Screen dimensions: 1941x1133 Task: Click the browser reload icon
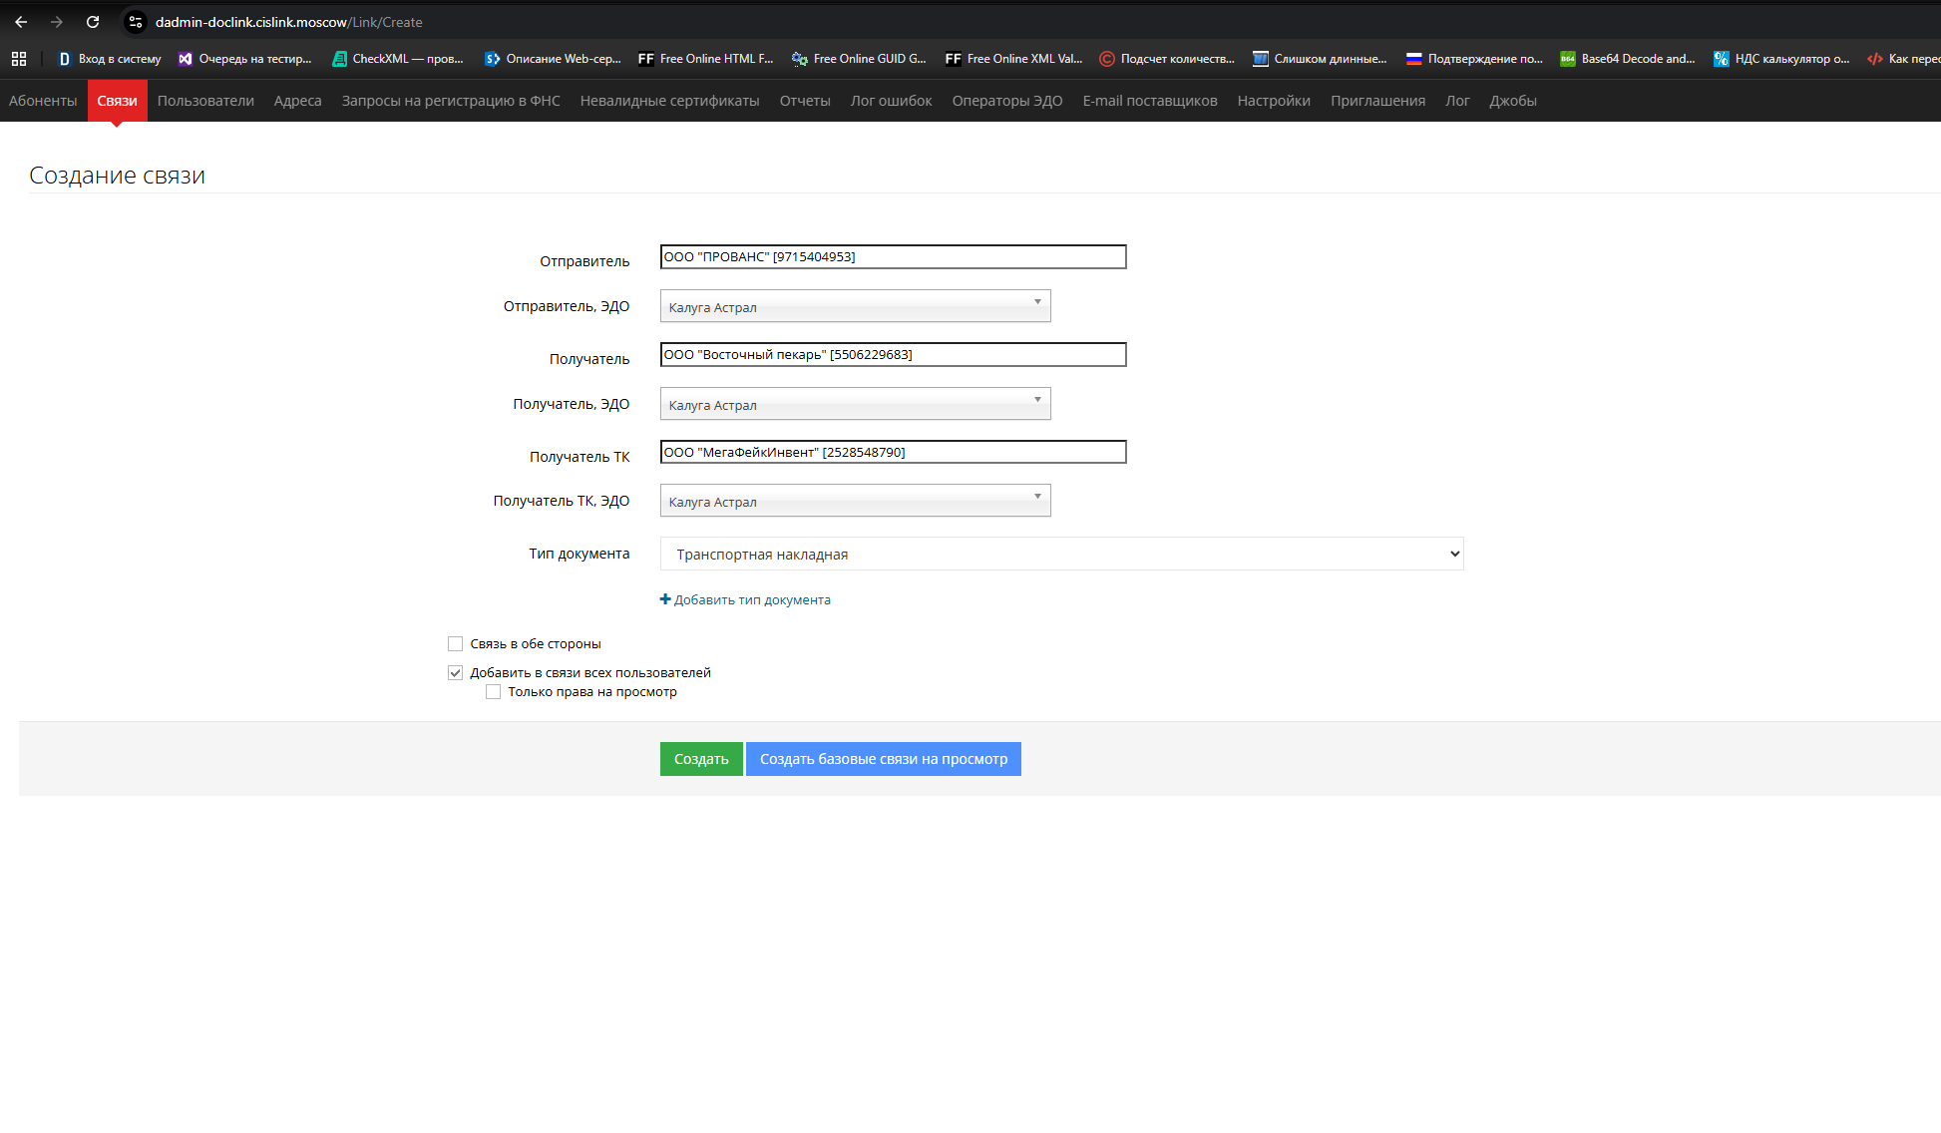click(x=93, y=22)
